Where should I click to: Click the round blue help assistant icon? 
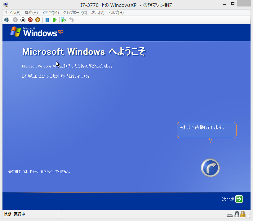[x=210, y=168]
